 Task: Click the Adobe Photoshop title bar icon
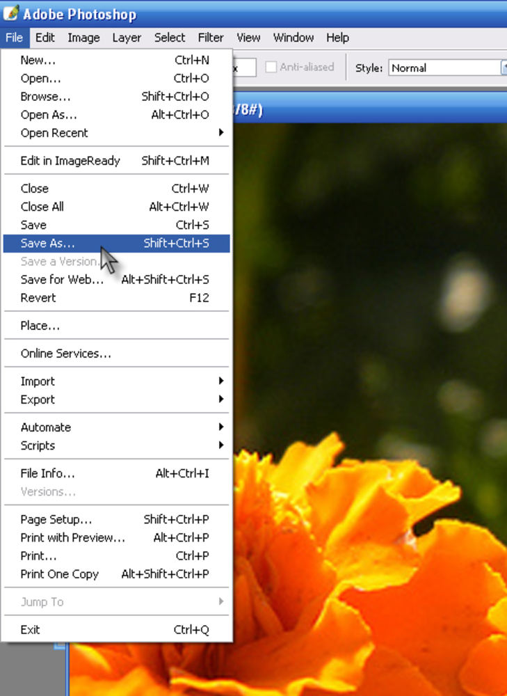[x=10, y=13]
